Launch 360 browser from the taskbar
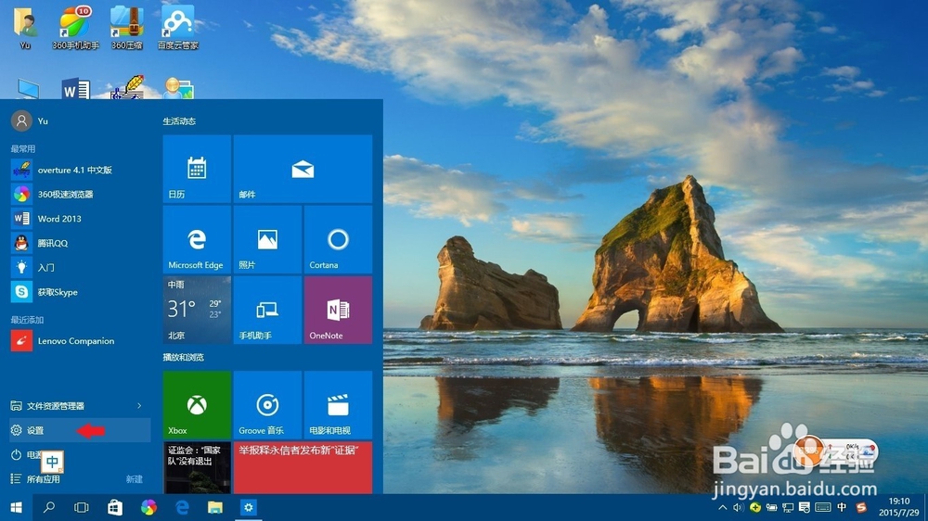The image size is (928, 521). tap(148, 507)
